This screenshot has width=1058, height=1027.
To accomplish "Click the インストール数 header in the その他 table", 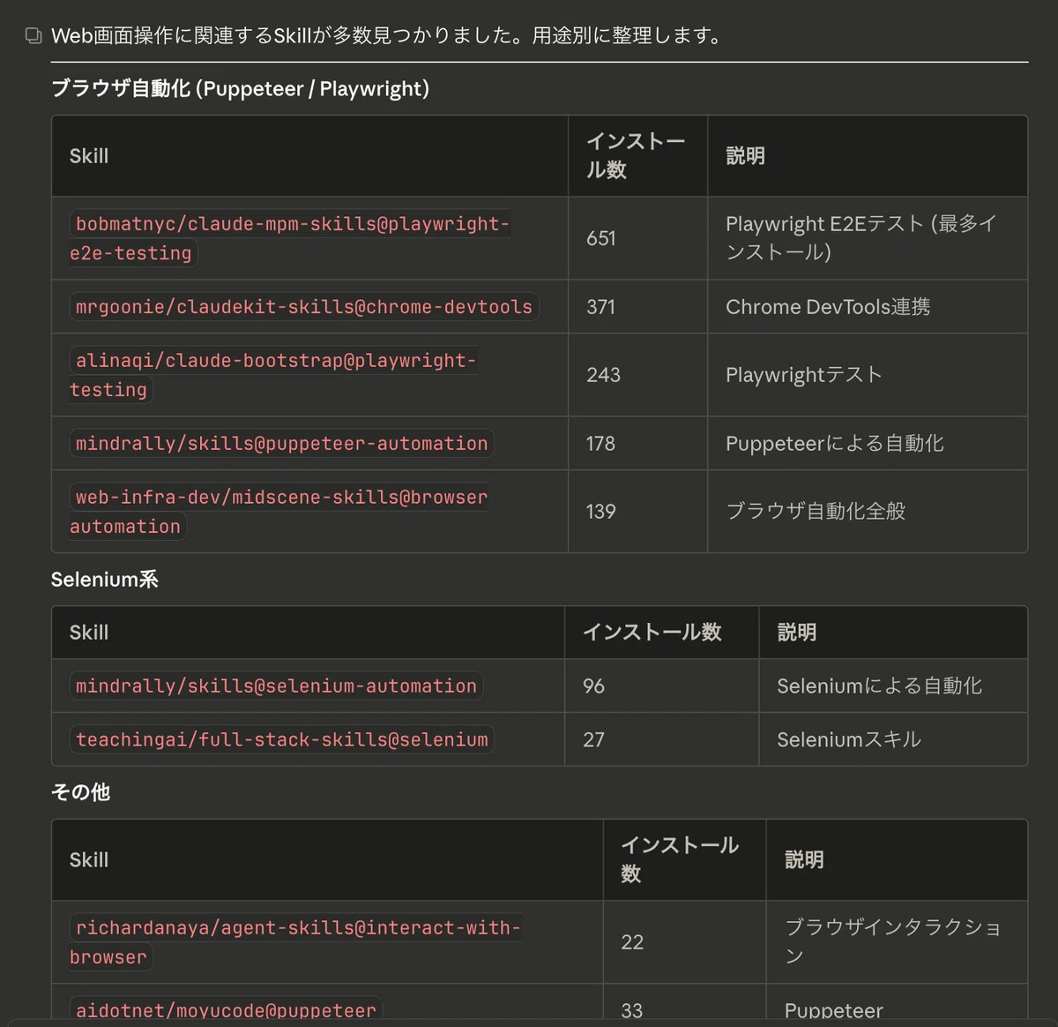I will (x=680, y=860).
